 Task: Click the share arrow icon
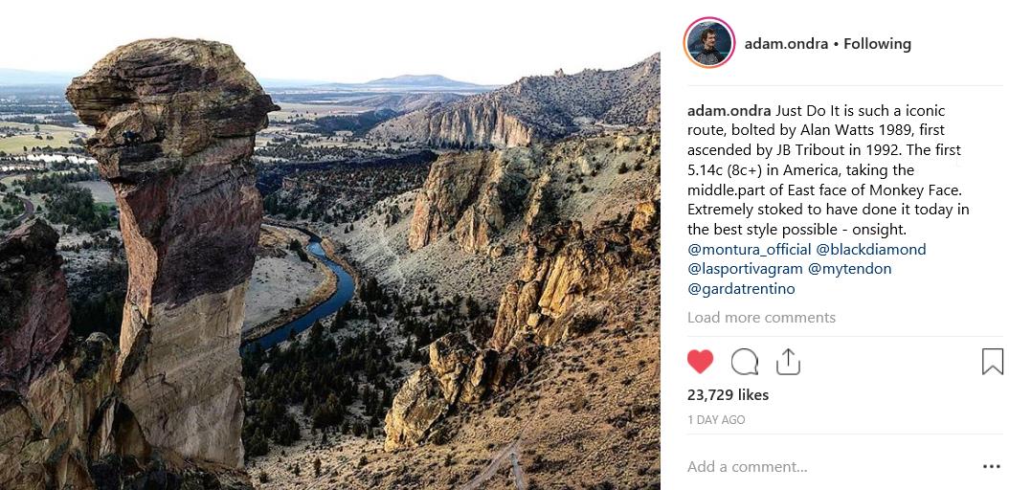click(x=788, y=362)
